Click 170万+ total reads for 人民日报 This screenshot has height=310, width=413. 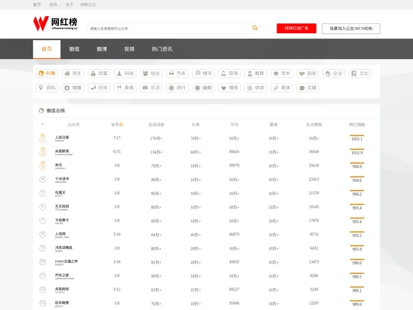pyautogui.click(x=156, y=138)
